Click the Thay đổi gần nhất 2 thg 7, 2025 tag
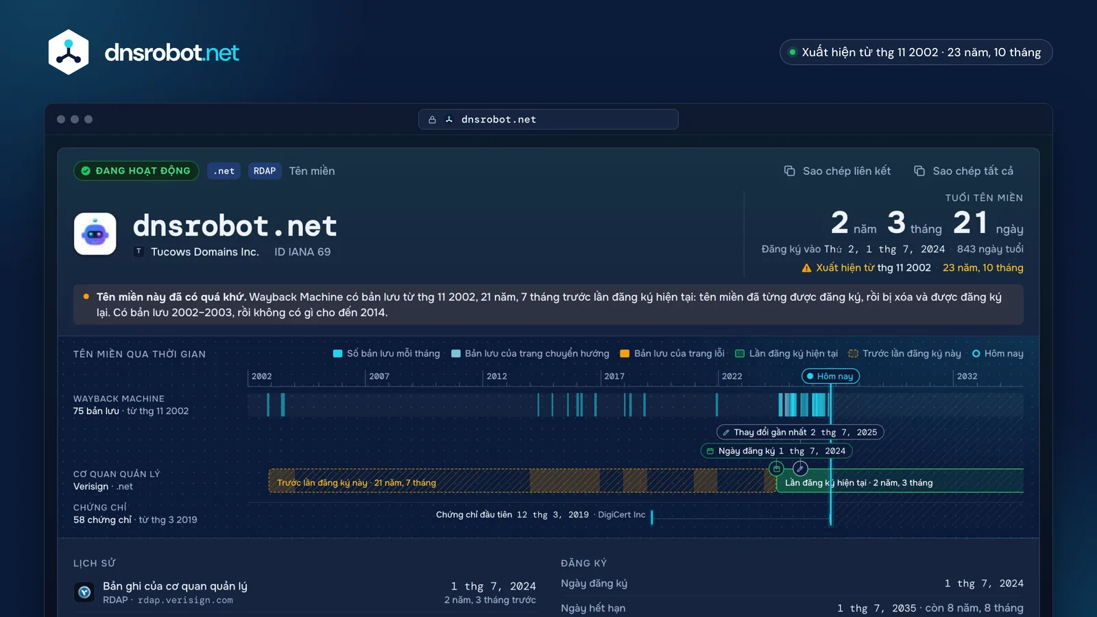 [800, 433]
